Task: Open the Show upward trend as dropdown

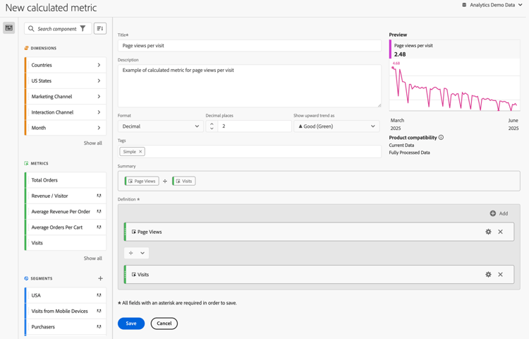Action: (x=336, y=126)
